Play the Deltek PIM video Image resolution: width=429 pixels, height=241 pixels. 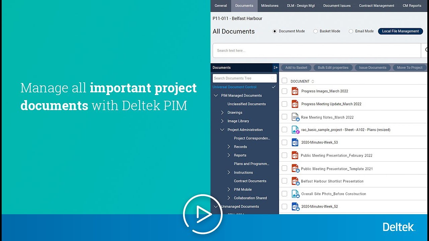click(x=203, y=214)
